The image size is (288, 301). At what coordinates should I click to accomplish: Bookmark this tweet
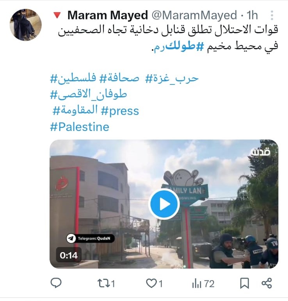coord(245,283)
